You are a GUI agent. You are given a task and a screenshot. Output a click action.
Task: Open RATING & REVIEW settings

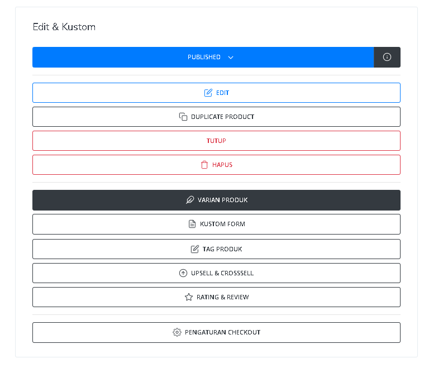[216, 297]
